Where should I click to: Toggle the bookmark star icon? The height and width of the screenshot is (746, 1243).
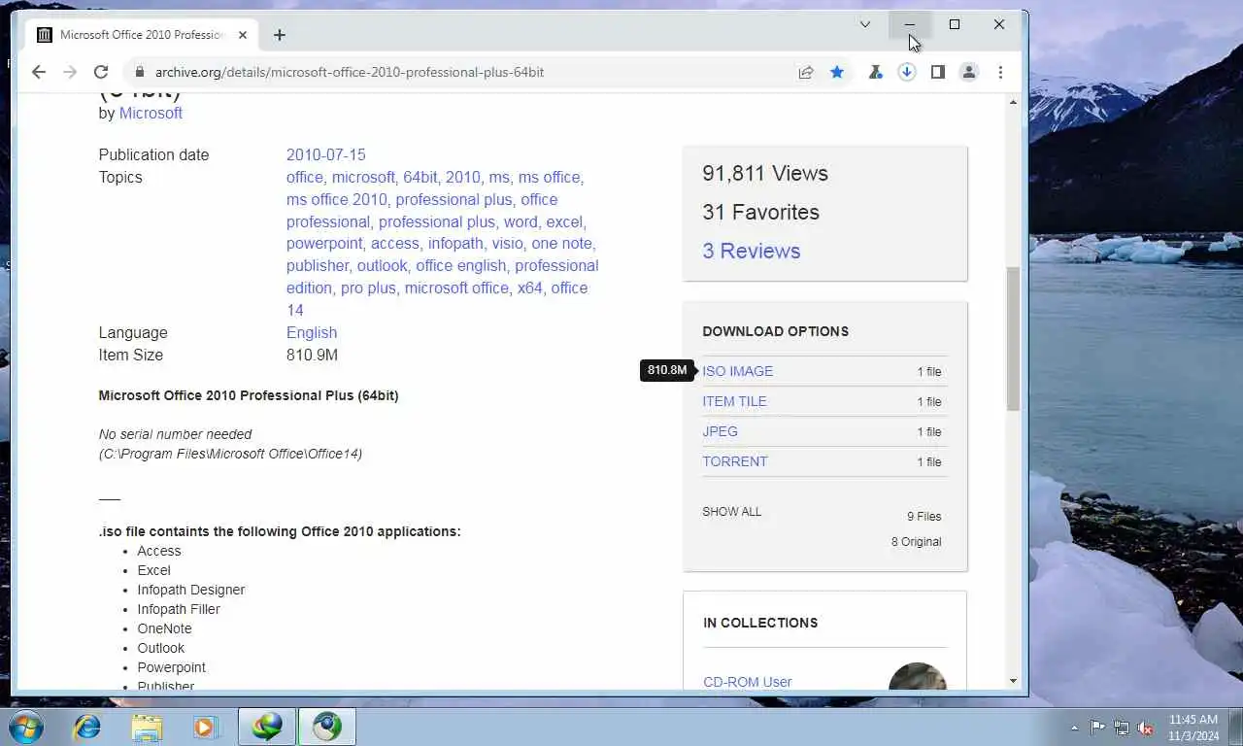tap(837, 72)
